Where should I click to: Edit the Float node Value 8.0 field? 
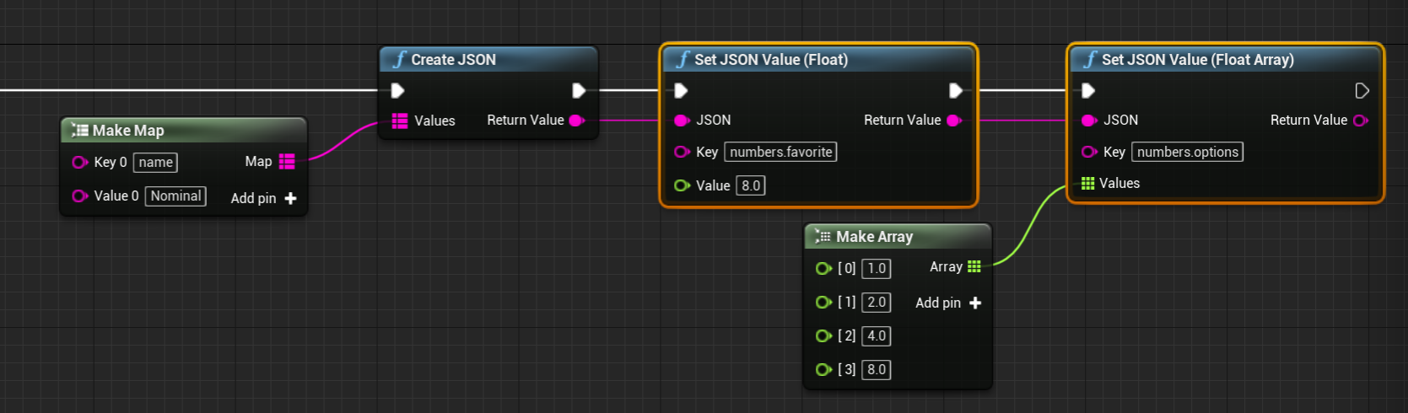point(751,186)
